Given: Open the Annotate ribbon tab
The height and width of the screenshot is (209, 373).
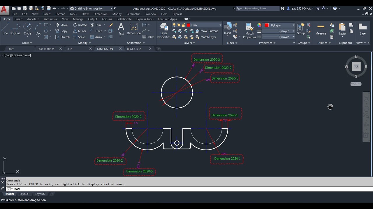Looking at the screenshot, I should tap(33, 19).
